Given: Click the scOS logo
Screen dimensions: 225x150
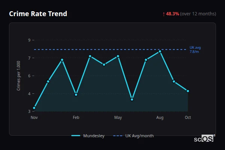Looking at the screenshot, I should click(204, 138).
